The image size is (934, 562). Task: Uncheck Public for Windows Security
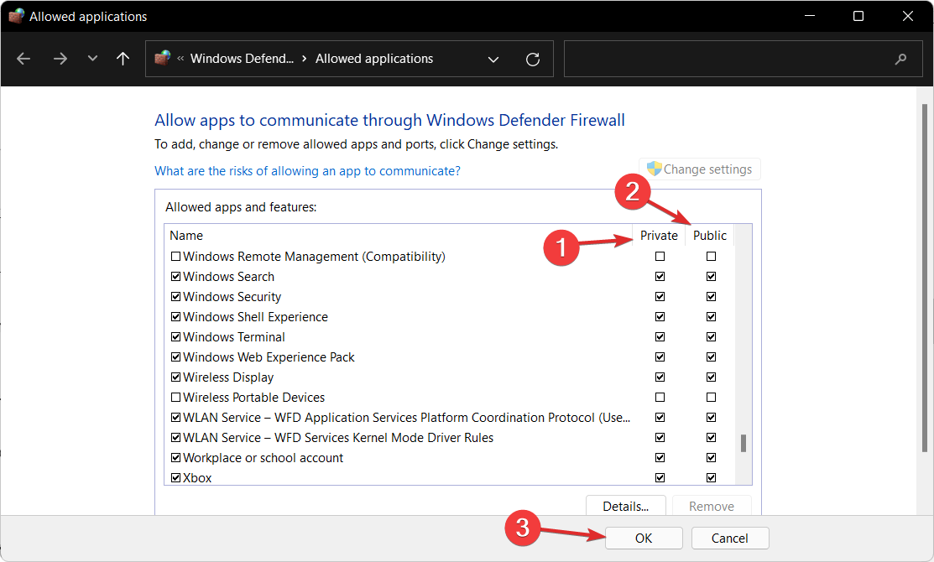tap(712, 296)
